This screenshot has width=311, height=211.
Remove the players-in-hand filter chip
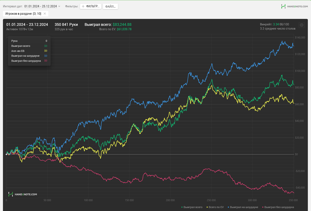click(x=44, y=14)
